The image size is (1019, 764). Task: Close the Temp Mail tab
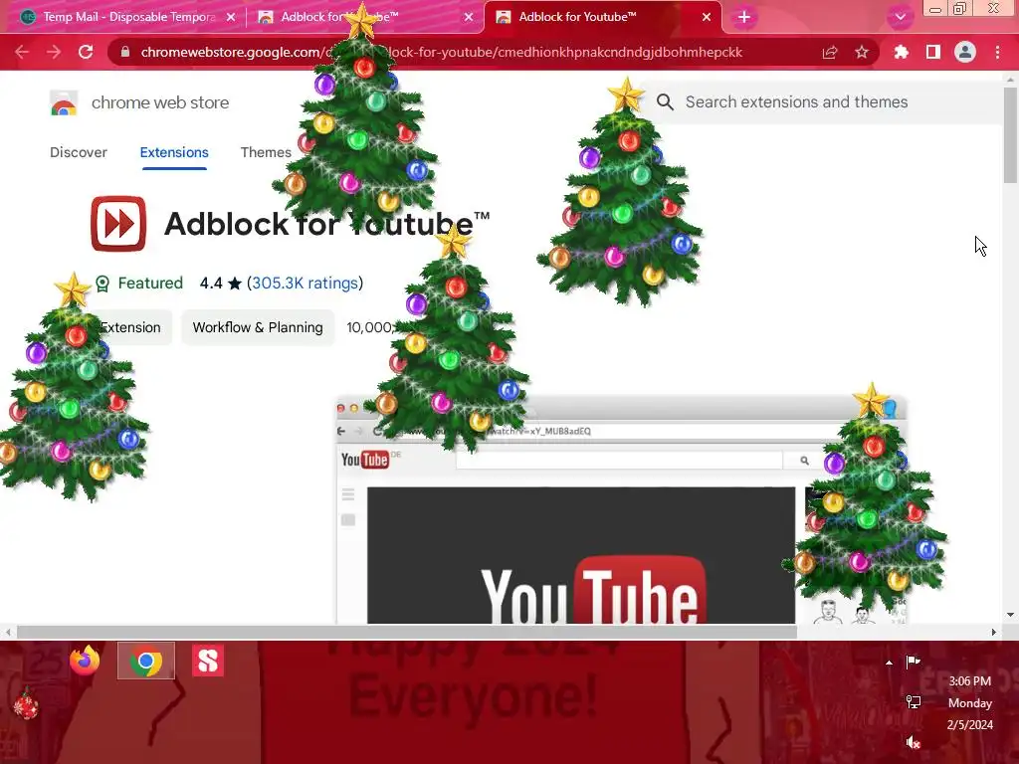point(231,18)
